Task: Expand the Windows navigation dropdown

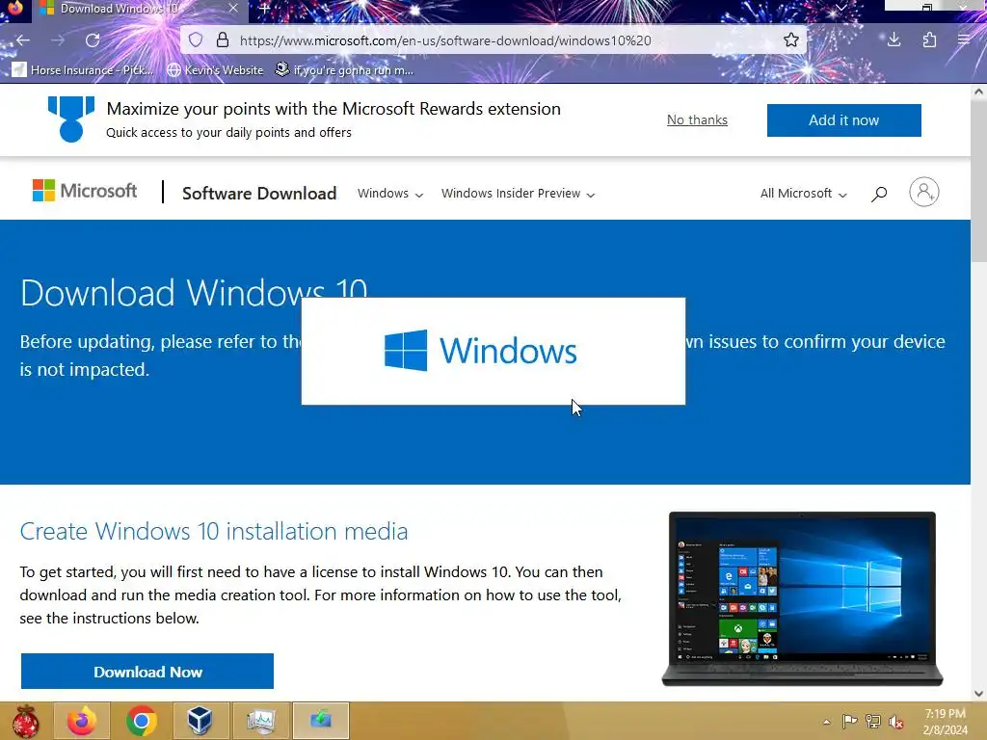Action: (390, 193)
